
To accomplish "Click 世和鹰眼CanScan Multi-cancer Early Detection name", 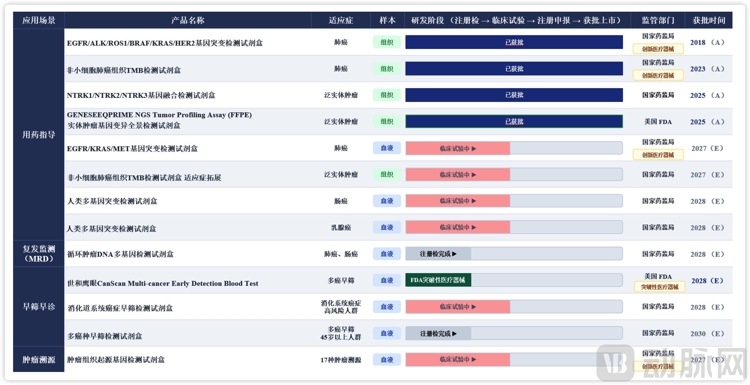I will tap(163, 283).
